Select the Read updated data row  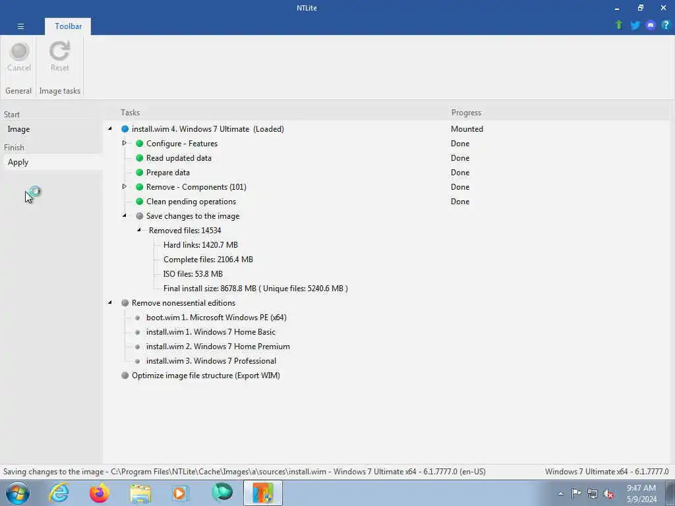coord(179,158)
